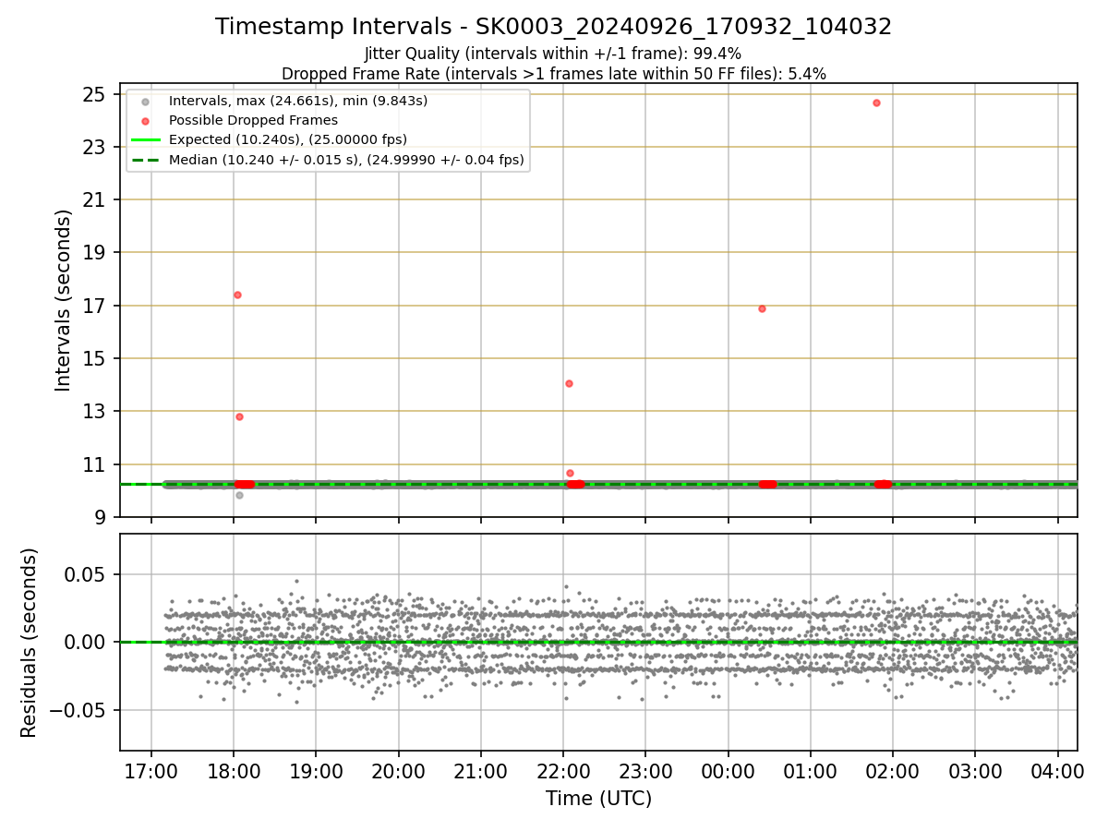The image size is (1108, 831).
Task: Click the 'Residuals (seconds)' y-axis label
Action: pyautogui.click(x=30, y=642)
